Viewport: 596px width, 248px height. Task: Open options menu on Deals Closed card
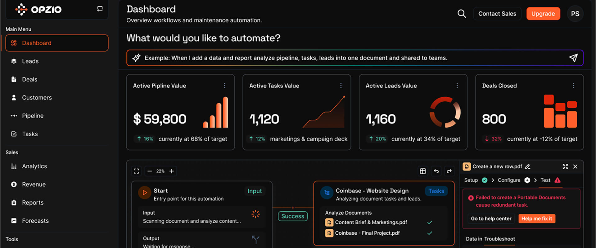click(x=573, y=86)
